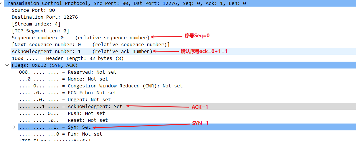Select the Header Length: 32 bytes row
Screen dimensions: 356x141
click(x=64, y=58)
